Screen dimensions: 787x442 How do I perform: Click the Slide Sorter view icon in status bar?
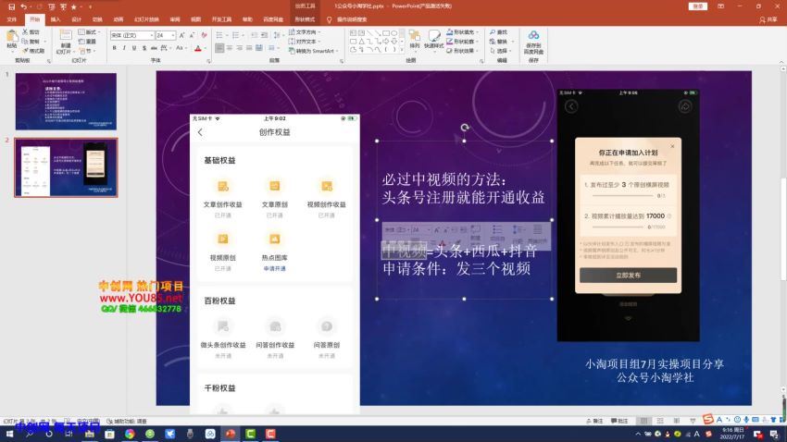[x=660, y=421]
